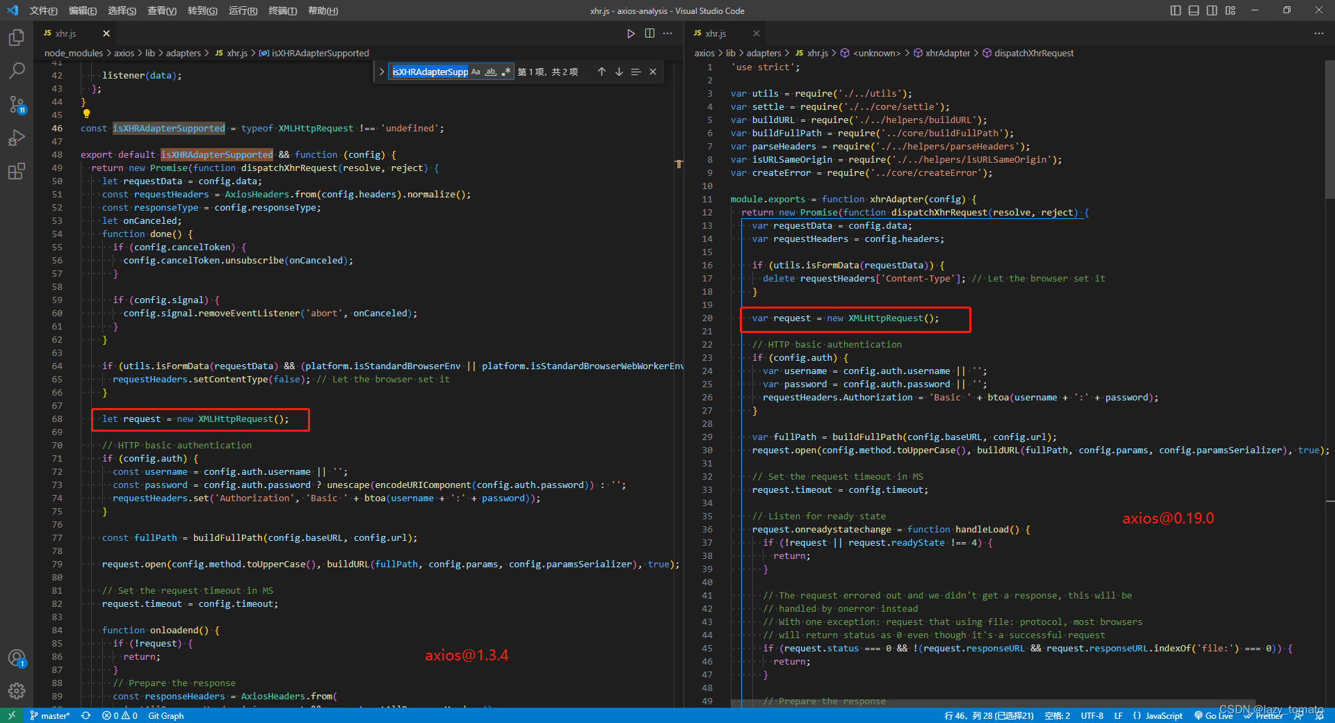The height and width of the screenshot is (723, 1335).
Task: Open the Source Control view
Action: (17, 104)
